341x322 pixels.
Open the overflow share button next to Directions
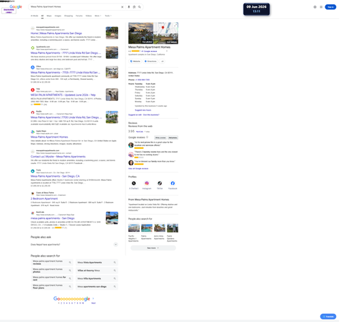point(163,61)
